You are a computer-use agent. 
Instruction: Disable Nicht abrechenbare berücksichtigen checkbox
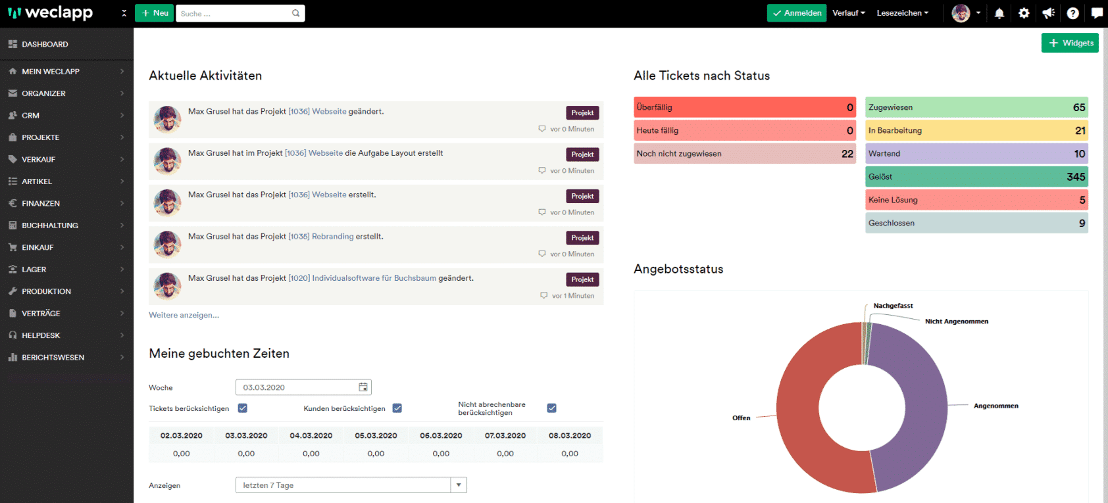click(x=552, y=408)
